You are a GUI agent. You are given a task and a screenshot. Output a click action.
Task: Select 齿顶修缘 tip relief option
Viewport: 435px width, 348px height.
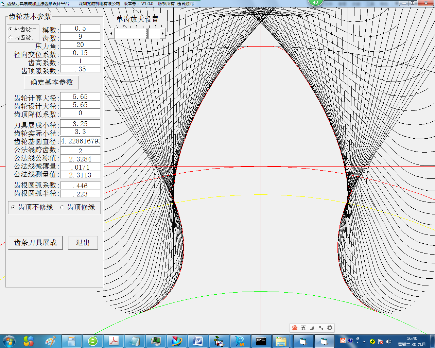(x=77, y=207)
